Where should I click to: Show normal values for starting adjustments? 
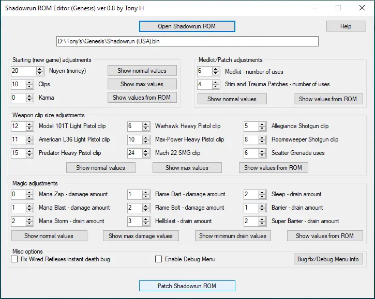(x=142, y=71)
